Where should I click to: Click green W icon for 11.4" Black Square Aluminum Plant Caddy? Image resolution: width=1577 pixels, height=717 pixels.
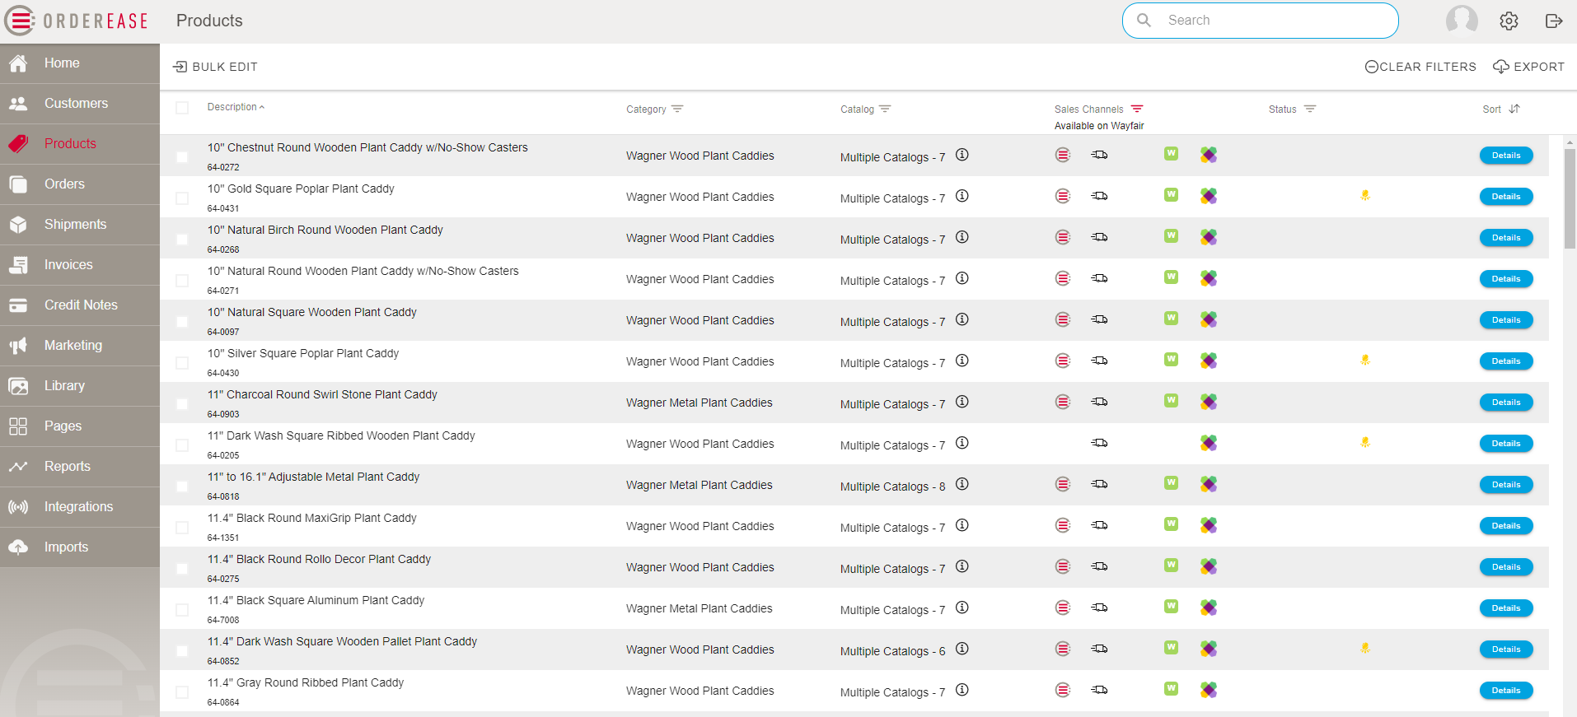point(1171,607)
